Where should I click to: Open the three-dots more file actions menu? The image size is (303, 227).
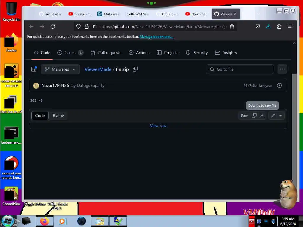[282, 69]
